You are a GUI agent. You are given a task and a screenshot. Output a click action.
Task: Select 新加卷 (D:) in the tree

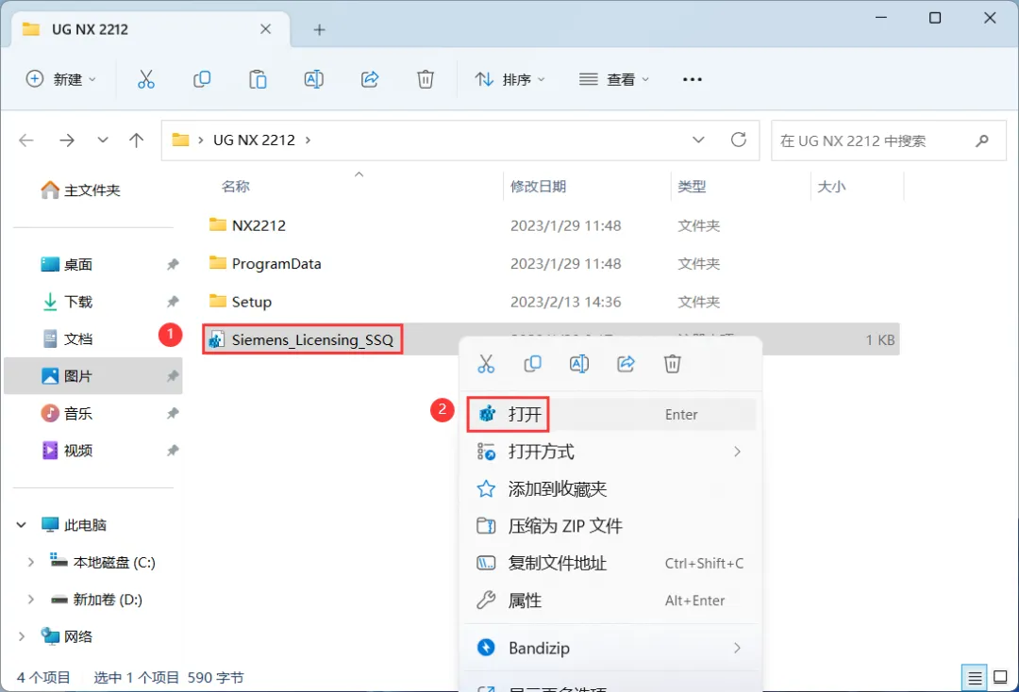[x=108, y=600]
